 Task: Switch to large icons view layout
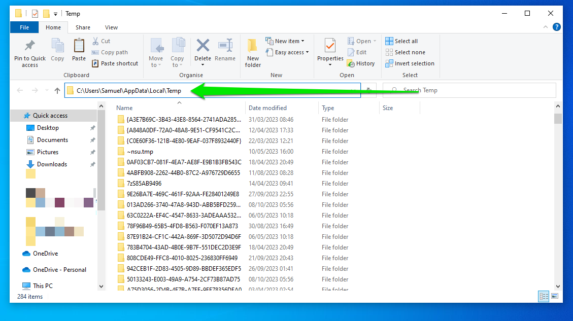pyautogui.click(x=554, y=296)
